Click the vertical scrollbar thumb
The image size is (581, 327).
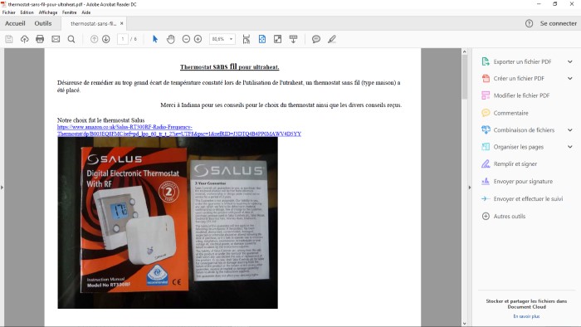[x=465, y=77]
